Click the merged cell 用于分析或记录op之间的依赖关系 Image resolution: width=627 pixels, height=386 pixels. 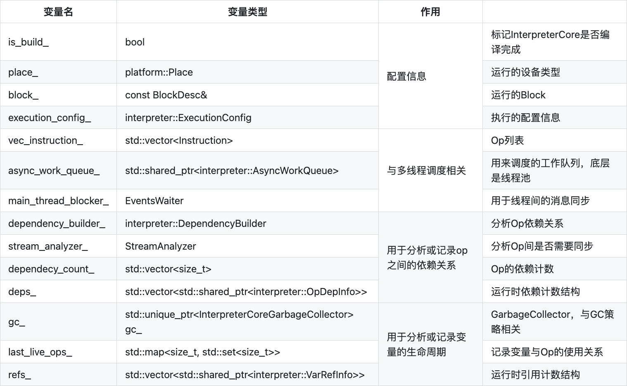430,257
